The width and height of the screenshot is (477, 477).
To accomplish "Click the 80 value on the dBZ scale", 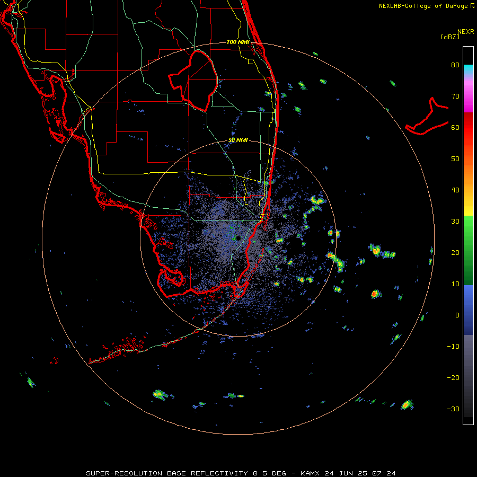I will [455, 65].
